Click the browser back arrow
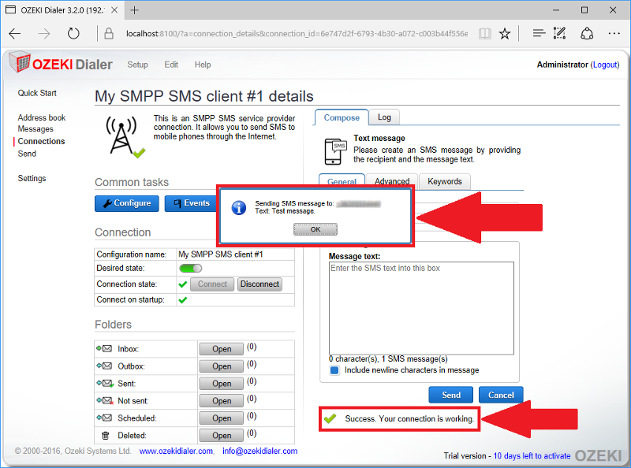 tap(15, 34)
